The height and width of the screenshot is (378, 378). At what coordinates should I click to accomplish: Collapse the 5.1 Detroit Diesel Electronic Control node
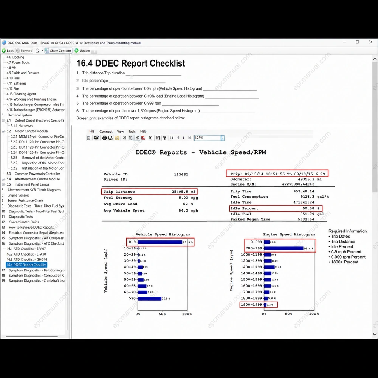coord(3,121)
